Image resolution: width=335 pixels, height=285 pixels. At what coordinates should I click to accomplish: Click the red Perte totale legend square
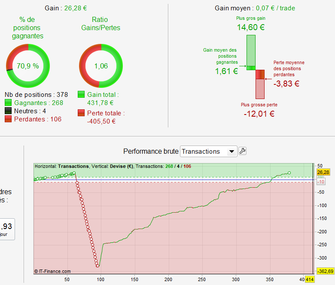tap(81, 113)
